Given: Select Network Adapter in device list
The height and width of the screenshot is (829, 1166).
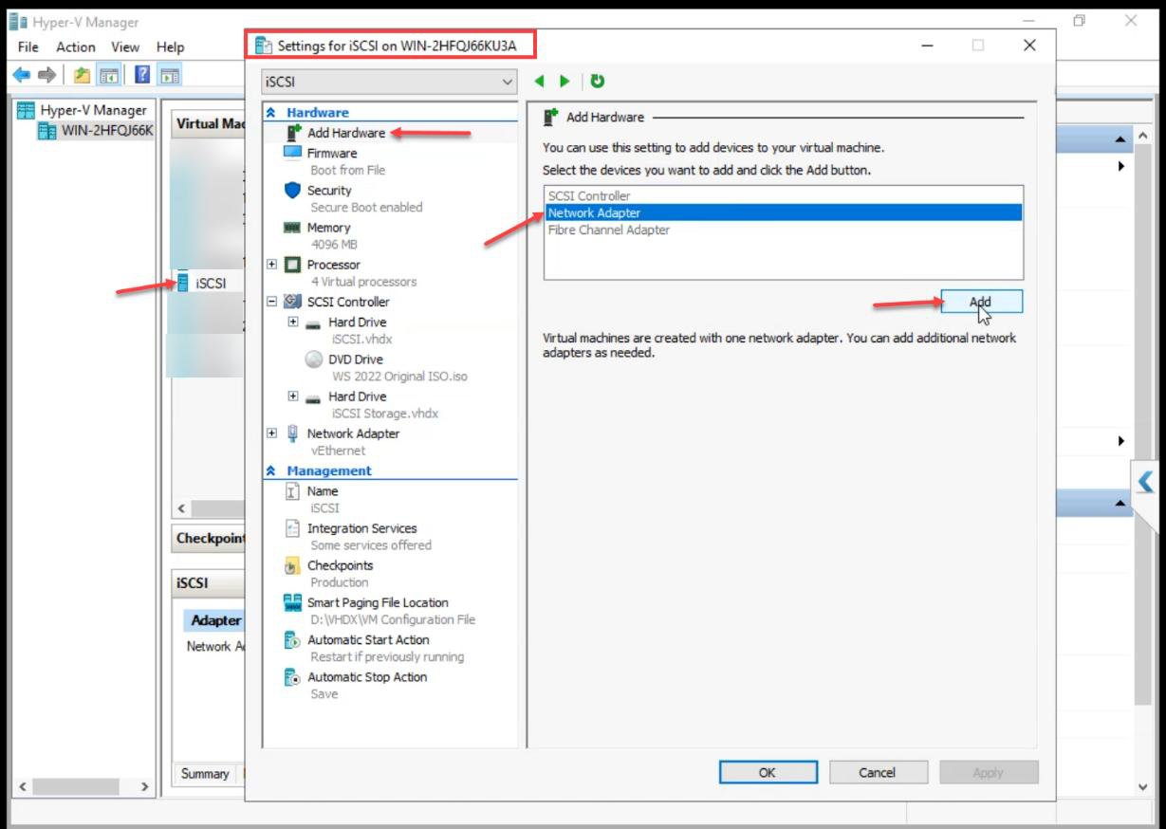Looking at the screenshot, I should pos(783,213).
